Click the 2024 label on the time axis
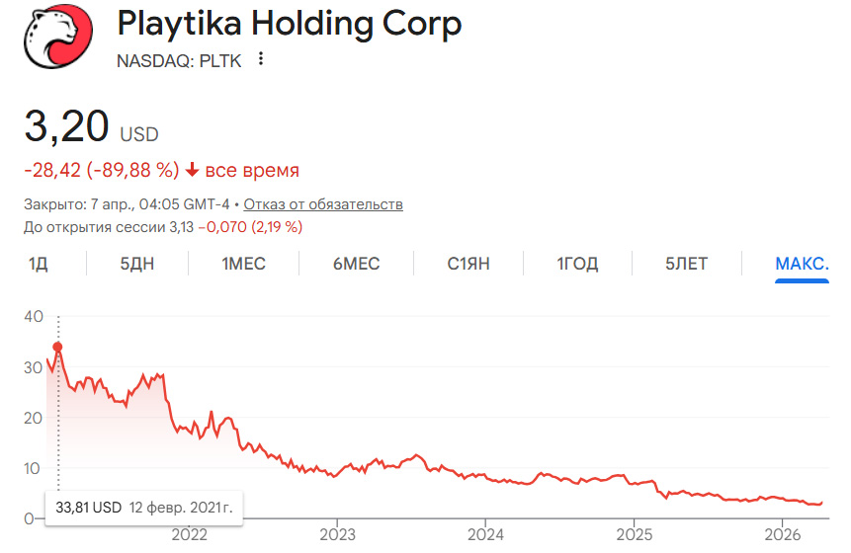 click(485, 536)
